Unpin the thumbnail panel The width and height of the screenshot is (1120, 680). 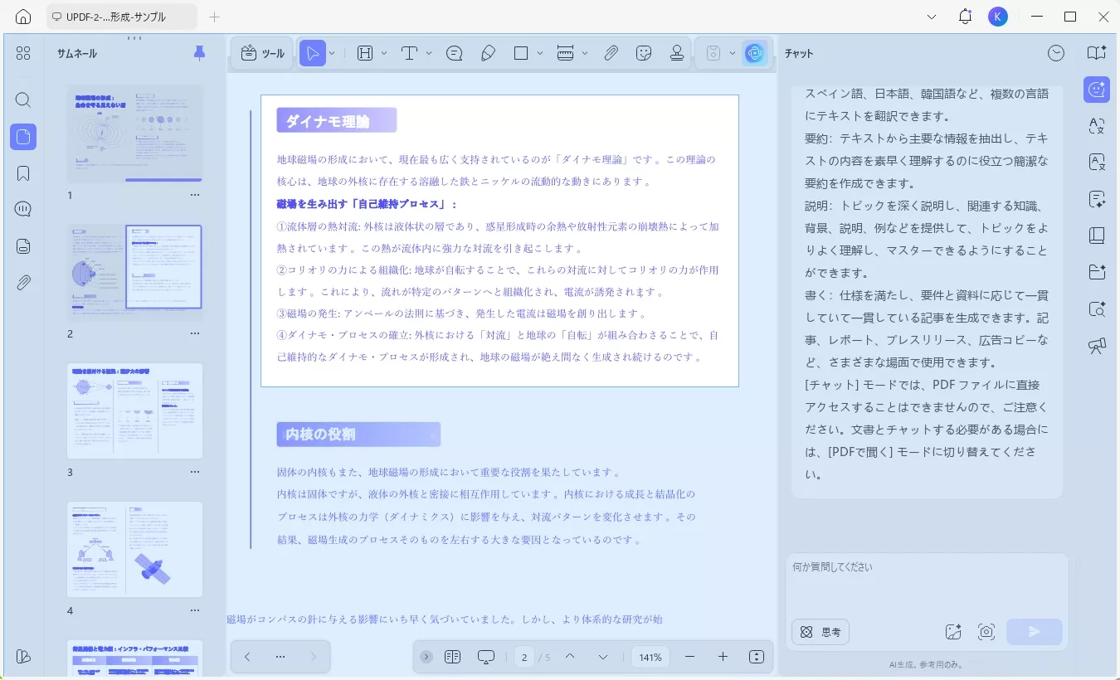[198, 53]
